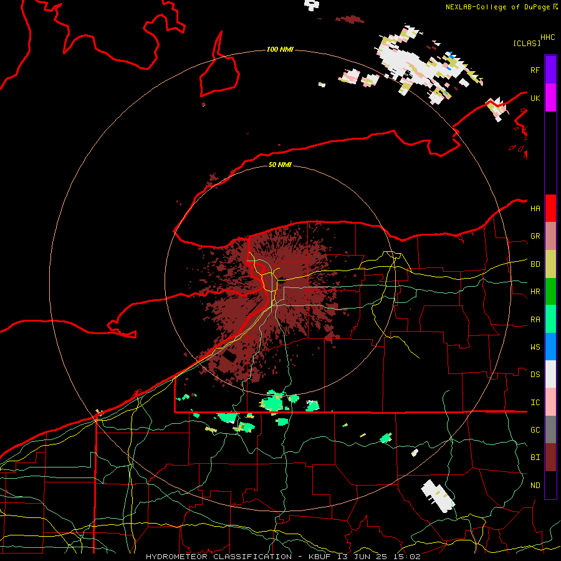This screenshot has width=561, height=561.
Task: Click the BD legend label
Action: click(535, 264)
